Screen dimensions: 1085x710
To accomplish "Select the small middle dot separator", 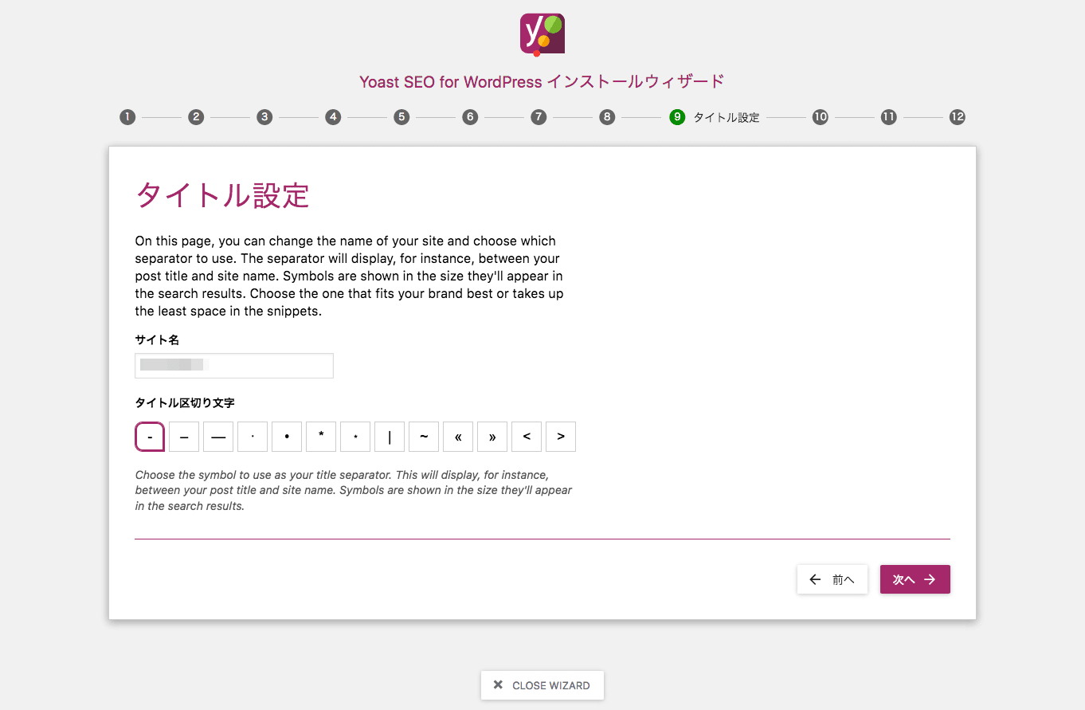I will 253,437.
